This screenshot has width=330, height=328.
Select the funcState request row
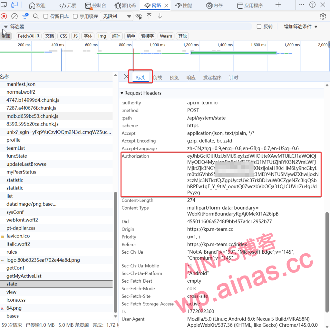(56, 156)
